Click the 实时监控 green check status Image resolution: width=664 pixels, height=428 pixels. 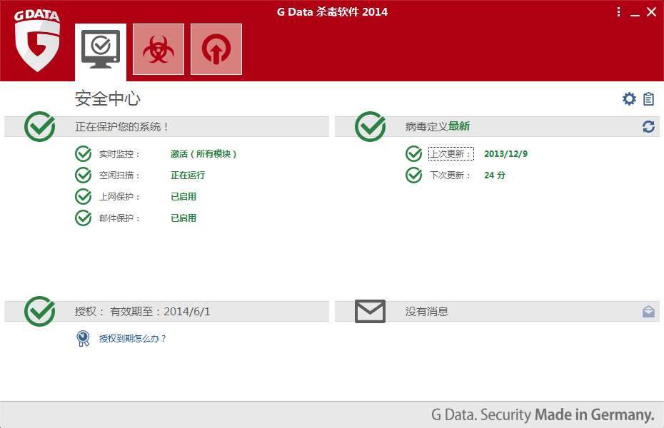[x=84, y=154]
